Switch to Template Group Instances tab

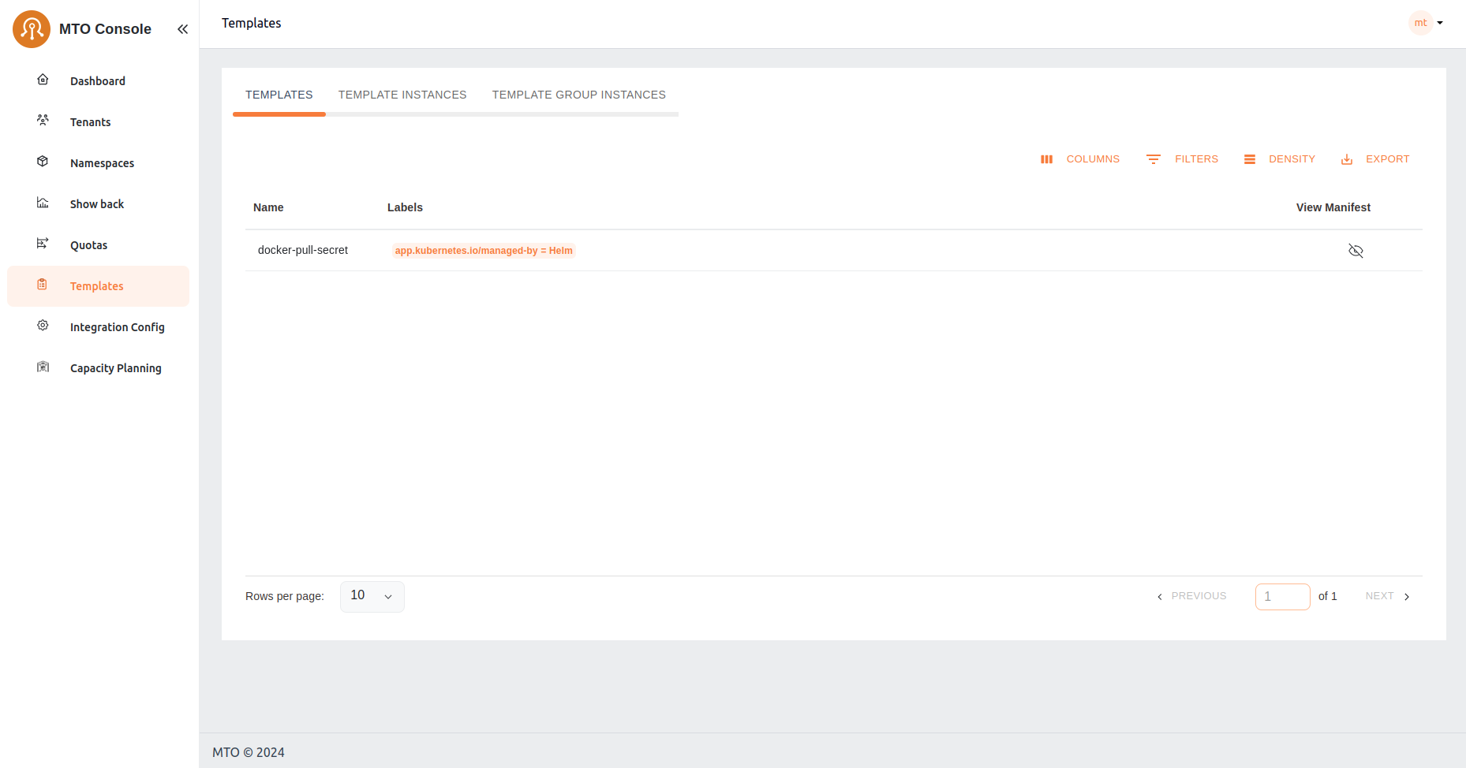578,95
